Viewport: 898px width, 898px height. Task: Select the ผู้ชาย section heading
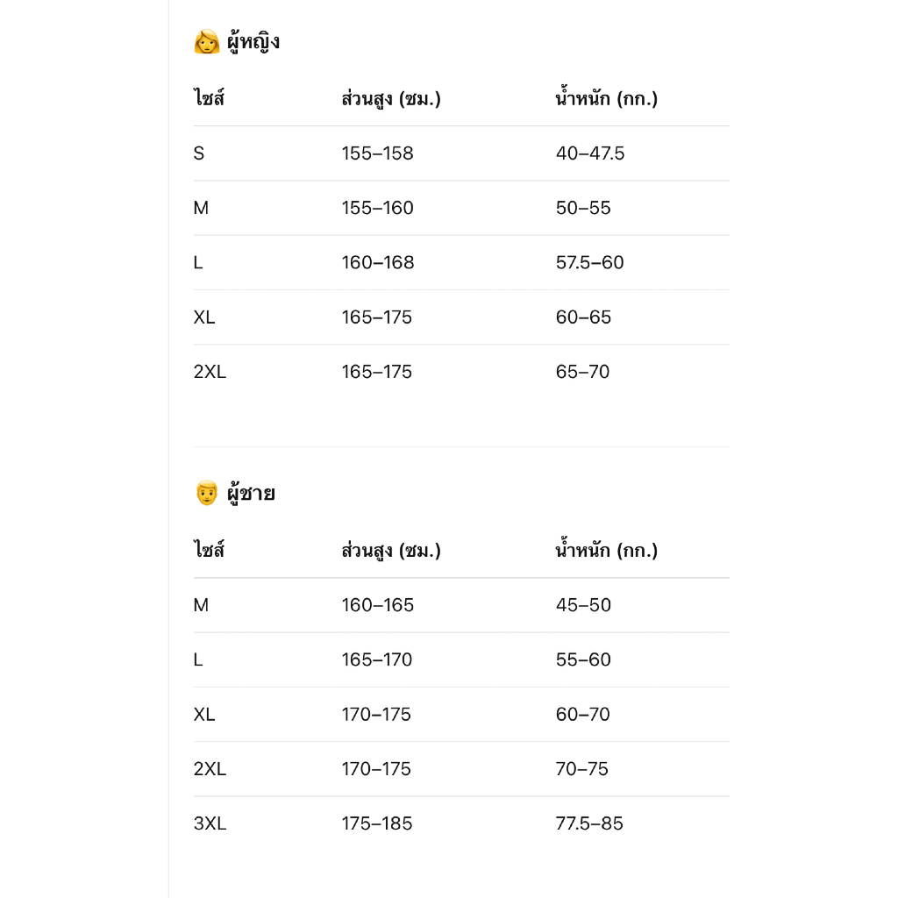click(x=251, y=493)
